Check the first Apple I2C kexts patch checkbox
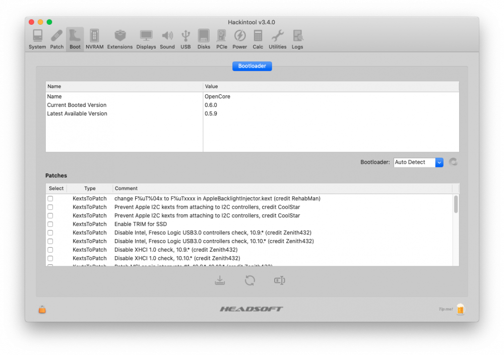504x355 pixels. [50, 207]
